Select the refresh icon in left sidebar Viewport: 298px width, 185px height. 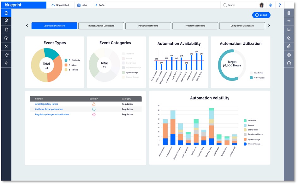click(x=7, y=55)
